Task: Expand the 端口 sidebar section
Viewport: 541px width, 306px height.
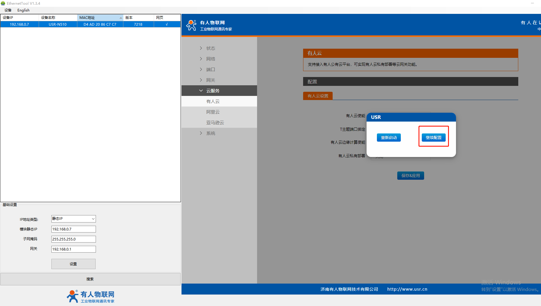Action: pos(219,69)
